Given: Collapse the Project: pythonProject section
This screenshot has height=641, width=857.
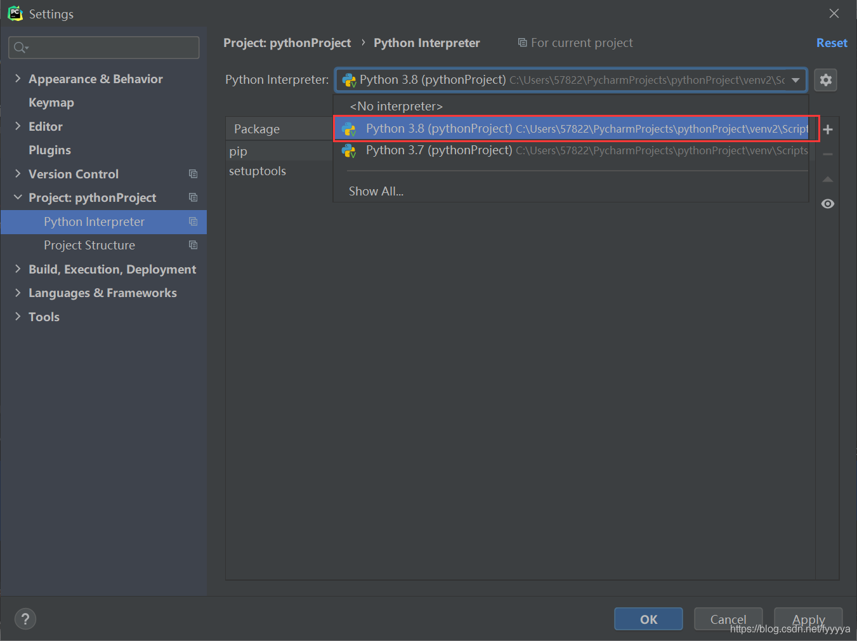Looking at the screenshot, I should [18, 197].
